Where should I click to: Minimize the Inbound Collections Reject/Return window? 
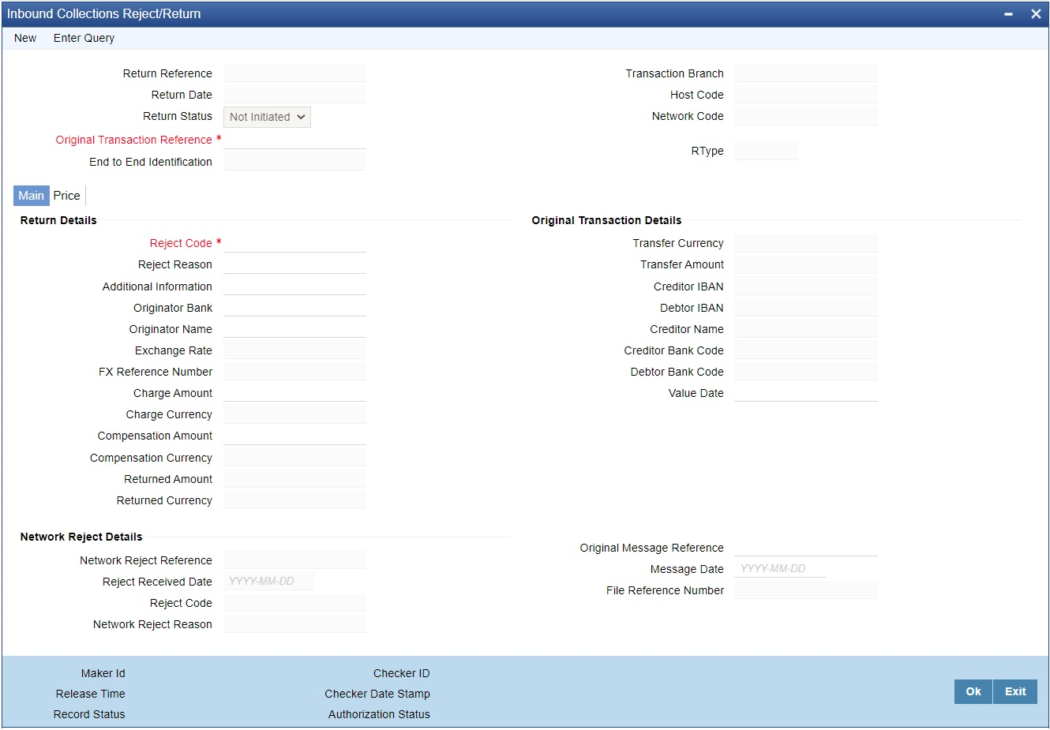pos(1008,14)
